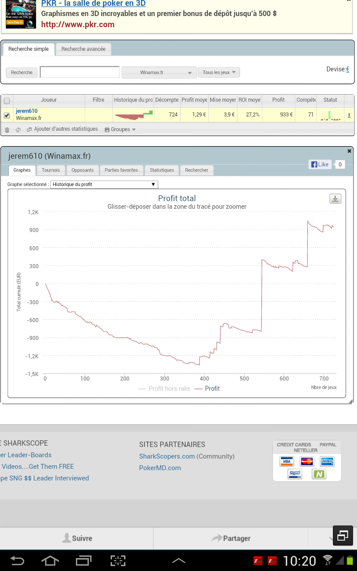Tap the Android recent apps button
This screenshot has height=571, width=357.
(83, 561)
